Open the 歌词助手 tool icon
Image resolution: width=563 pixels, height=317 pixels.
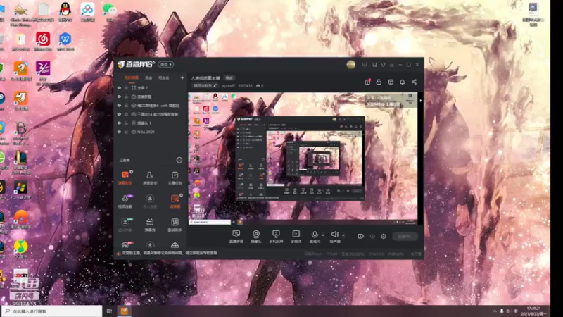coord(175,224)
